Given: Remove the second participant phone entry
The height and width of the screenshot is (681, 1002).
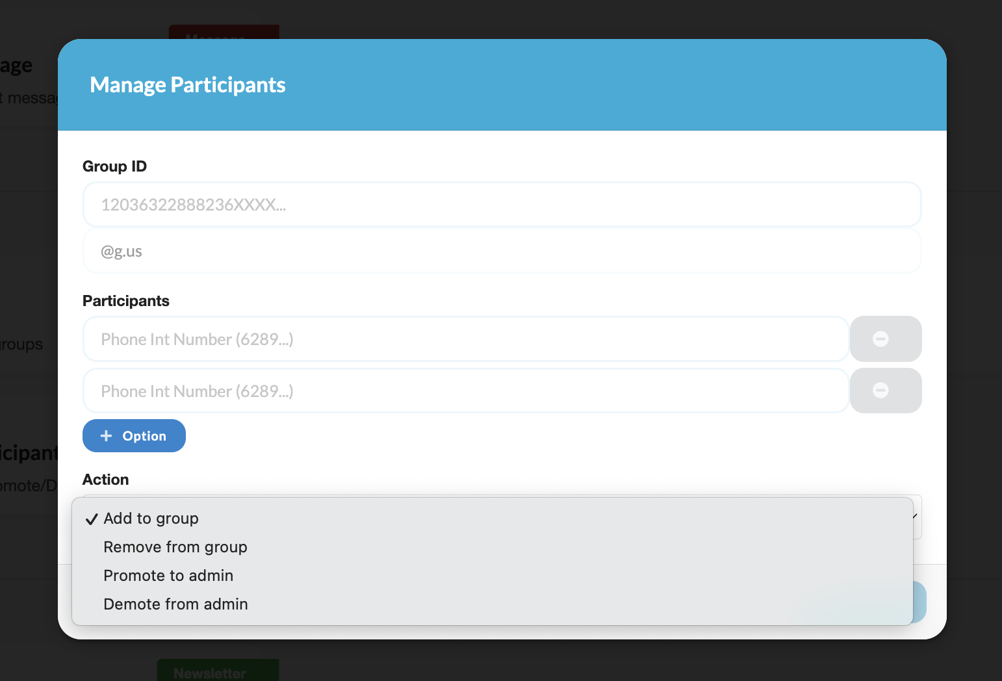Looking at the screenshot, I should [885, 390].
